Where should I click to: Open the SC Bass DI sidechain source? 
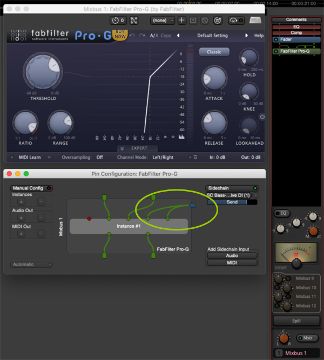point(228,195)
